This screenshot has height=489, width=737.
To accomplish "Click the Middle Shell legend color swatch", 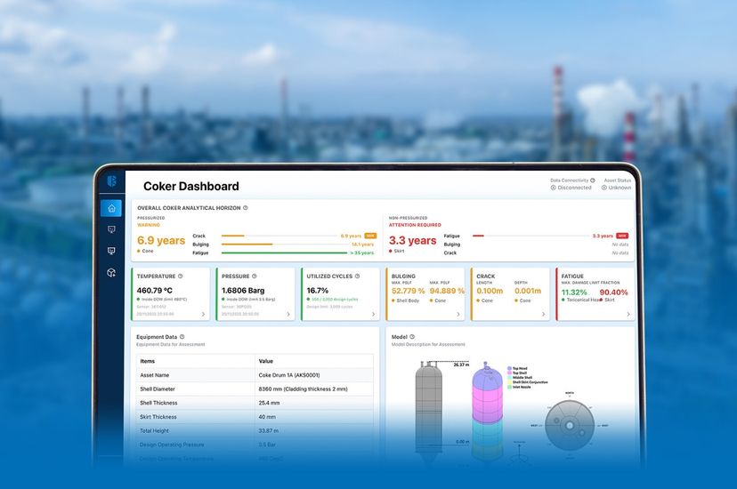I will pyautogui.click(x=509, y=378).
